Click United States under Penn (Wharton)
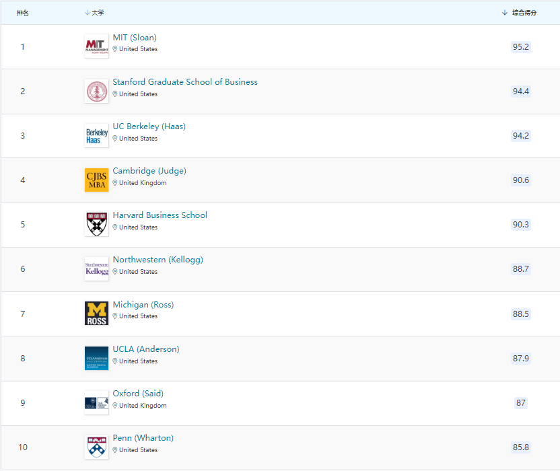Image resolution: width=560 pixels, height=471 pixels. click(138, 450)
